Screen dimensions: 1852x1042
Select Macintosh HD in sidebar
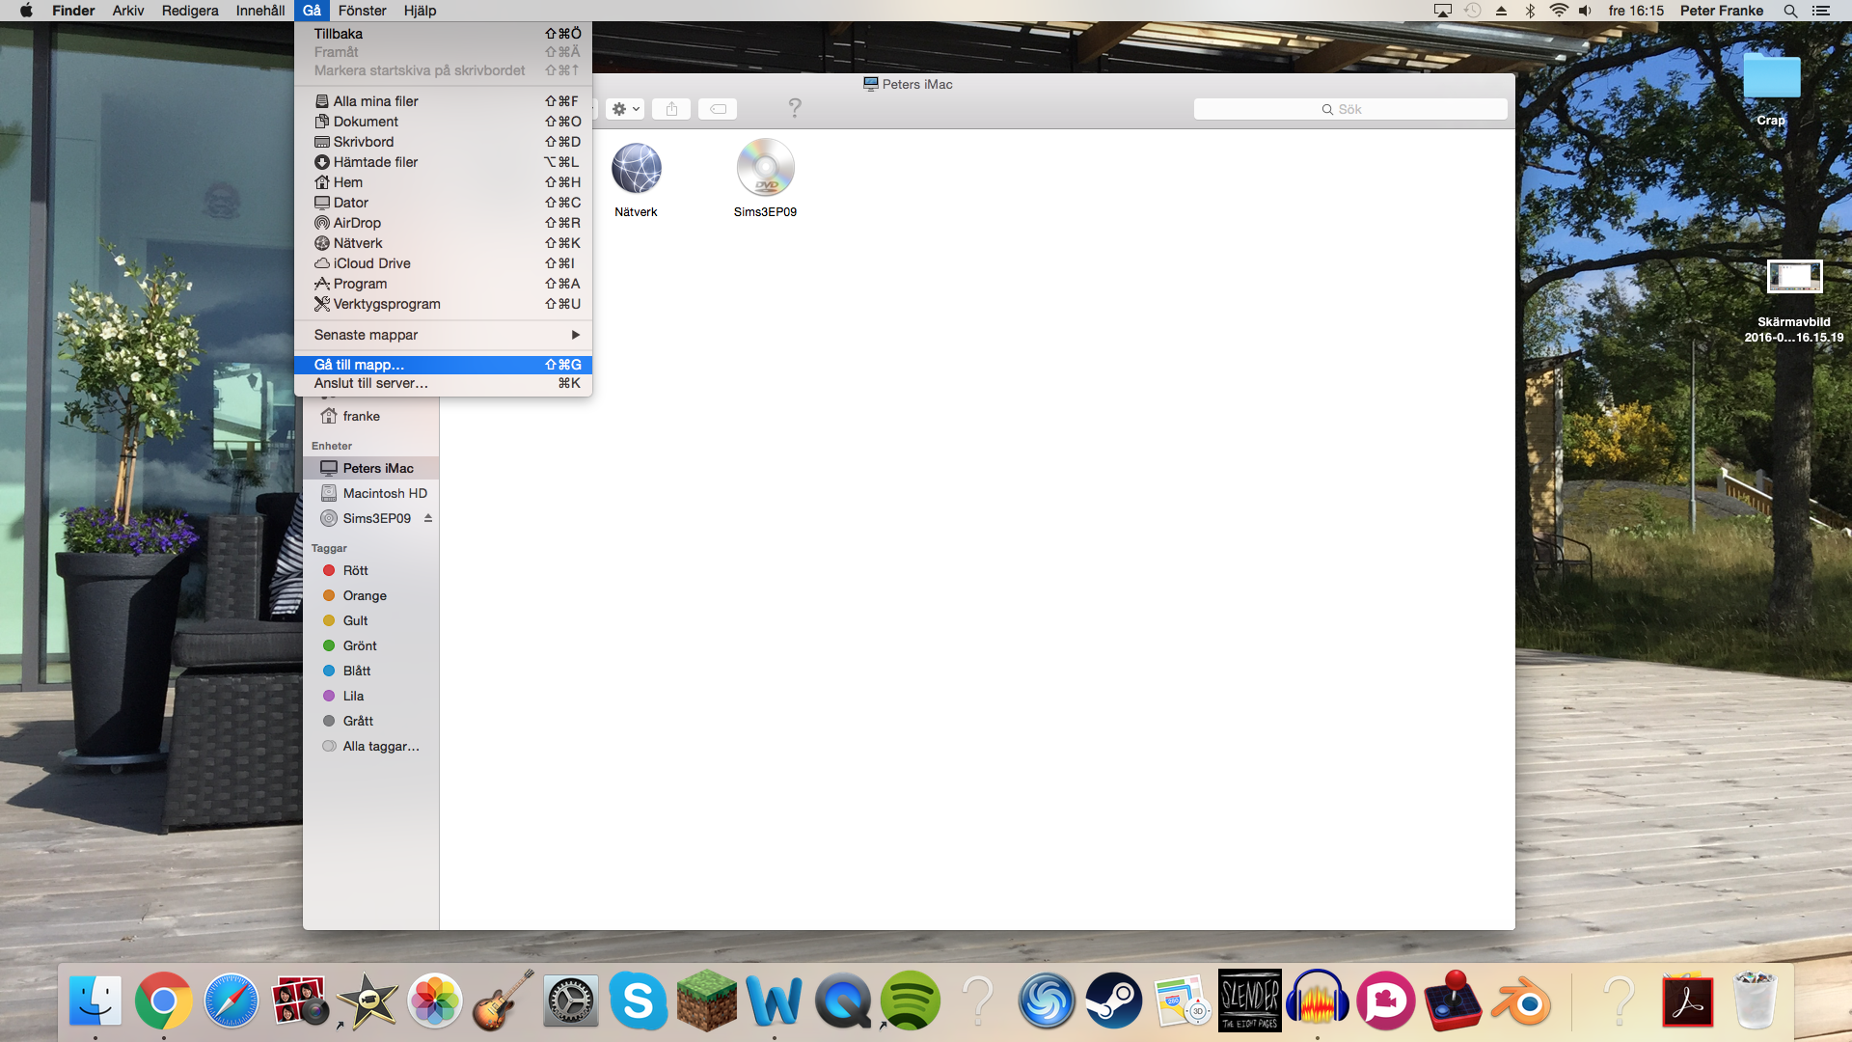tap(384, 493)
